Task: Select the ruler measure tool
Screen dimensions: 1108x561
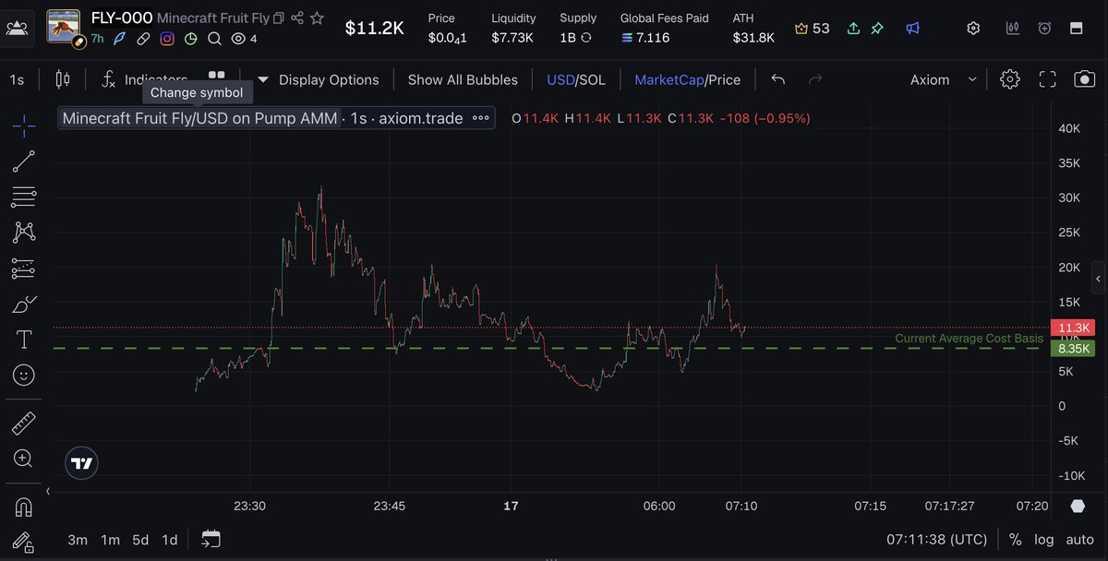Action: click(24, 424)
